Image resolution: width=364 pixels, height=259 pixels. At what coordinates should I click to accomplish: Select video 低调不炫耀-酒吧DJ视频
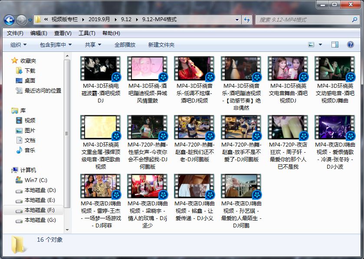pyautogui.click(x=194, y=80)
